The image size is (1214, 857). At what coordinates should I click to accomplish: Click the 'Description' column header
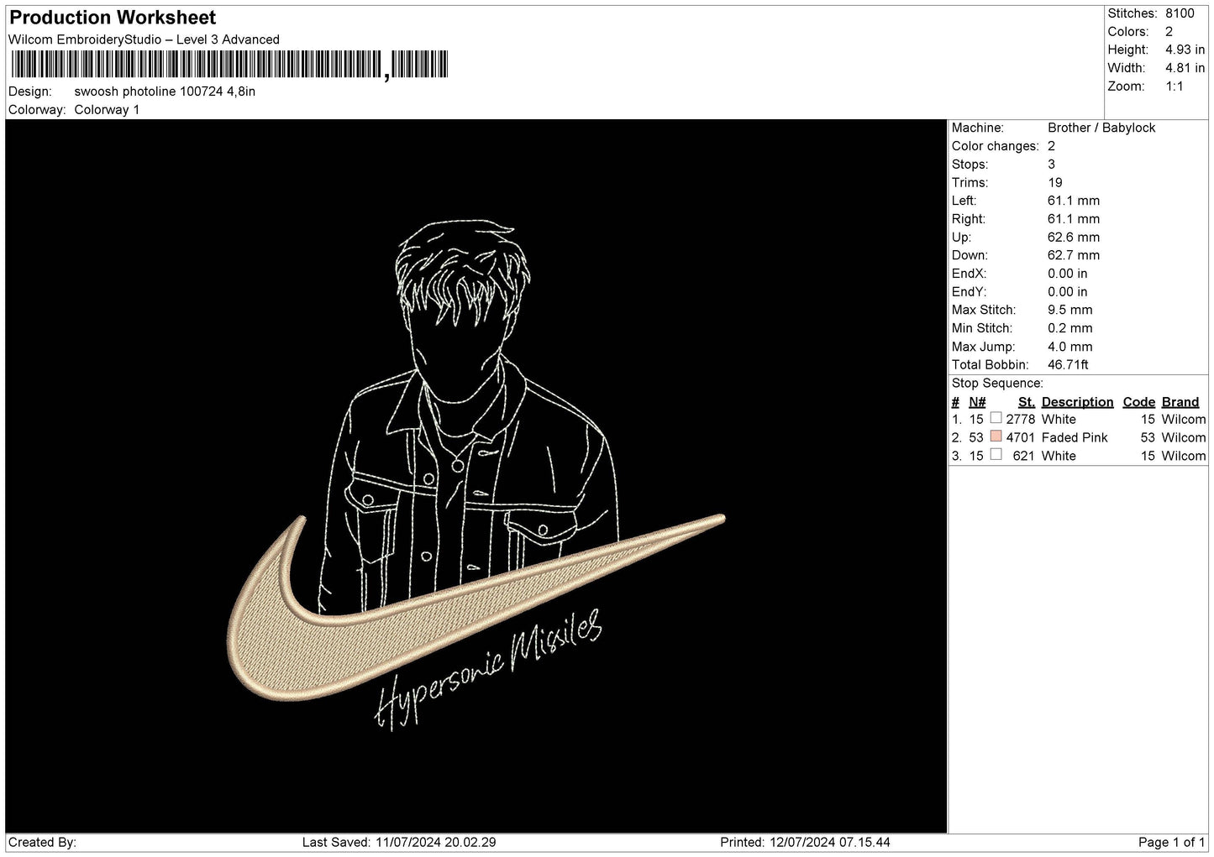[x=1077, y=402]
